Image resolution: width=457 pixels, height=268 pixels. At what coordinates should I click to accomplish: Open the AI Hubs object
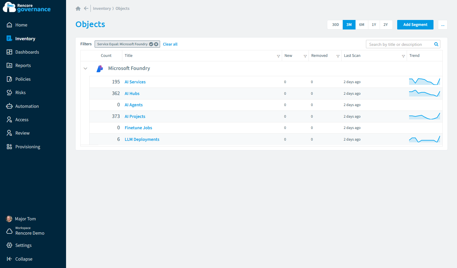tap(132, 94)
